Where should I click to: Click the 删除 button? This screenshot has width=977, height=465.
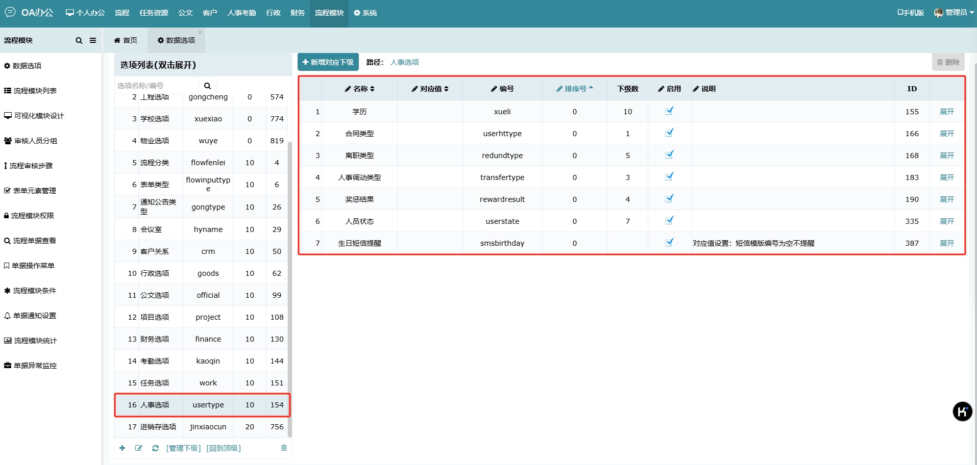coord(948,62)
